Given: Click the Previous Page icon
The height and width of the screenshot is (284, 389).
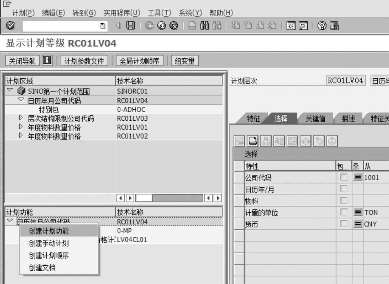Looking at the screenshot, I should click(x=248, y=26).
